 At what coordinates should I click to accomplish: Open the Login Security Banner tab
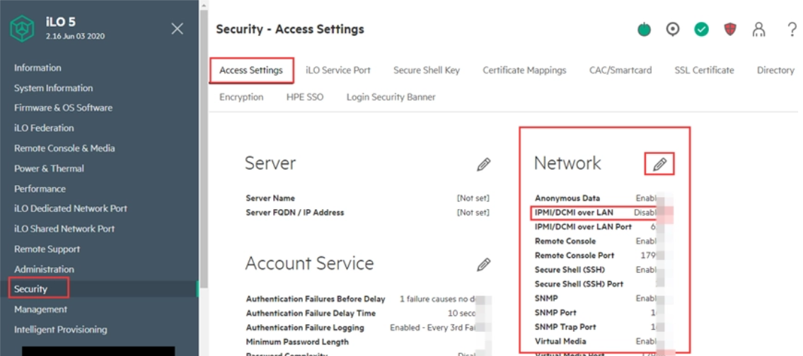click(x=391, y=97)
